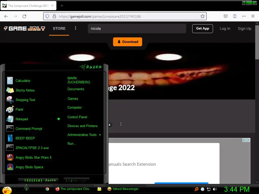The image size is (259, 194).
Task: Switch to The Jumpscare Cha... taskbar window
Action: click(x=73, y=189)
